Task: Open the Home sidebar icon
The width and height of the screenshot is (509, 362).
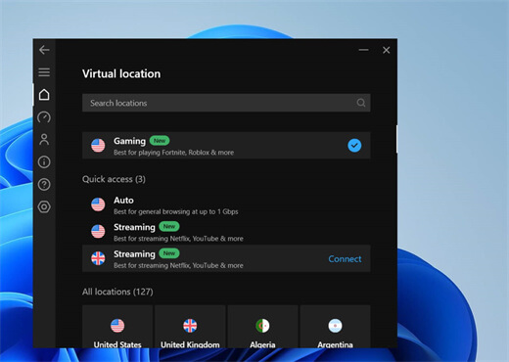Action: pos(44,95)
